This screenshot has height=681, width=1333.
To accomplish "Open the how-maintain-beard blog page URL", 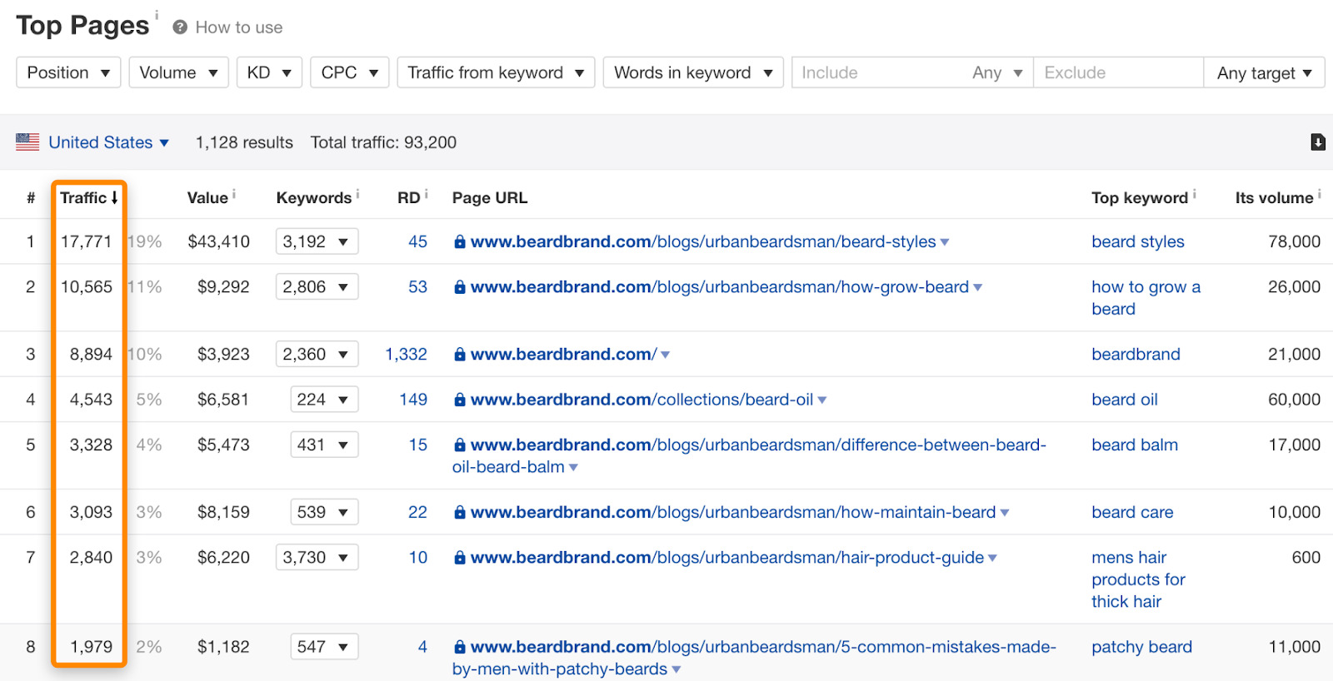I will [733, 512].
